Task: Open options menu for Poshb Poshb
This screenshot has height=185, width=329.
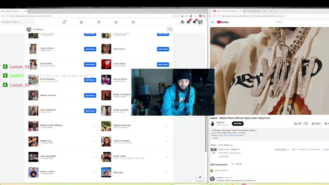Action: pos(167,157)
